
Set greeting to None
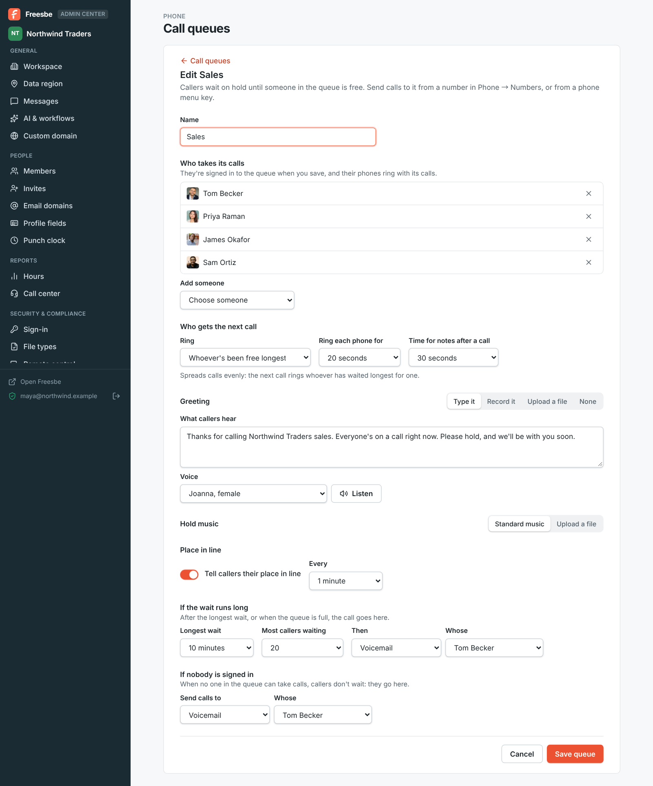pos(588,401)
